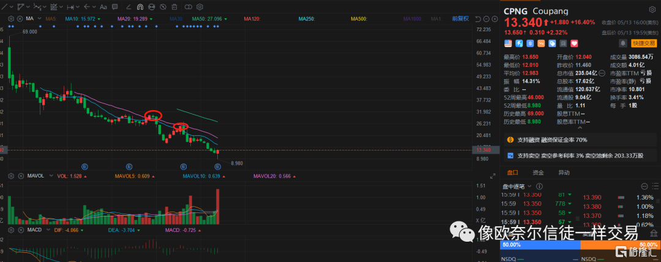Zoom out chart with minus icon

point(486,18)
